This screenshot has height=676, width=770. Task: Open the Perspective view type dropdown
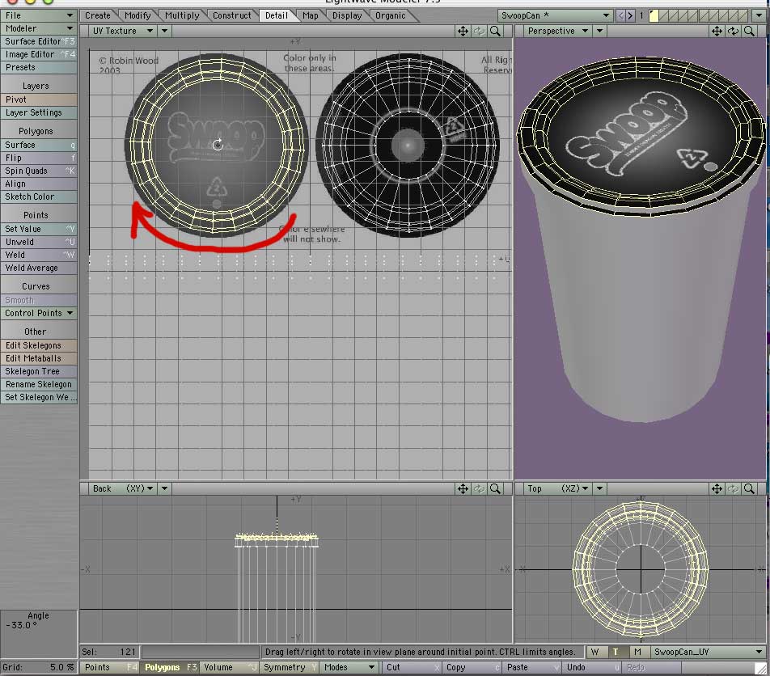(x=557, y=31)
